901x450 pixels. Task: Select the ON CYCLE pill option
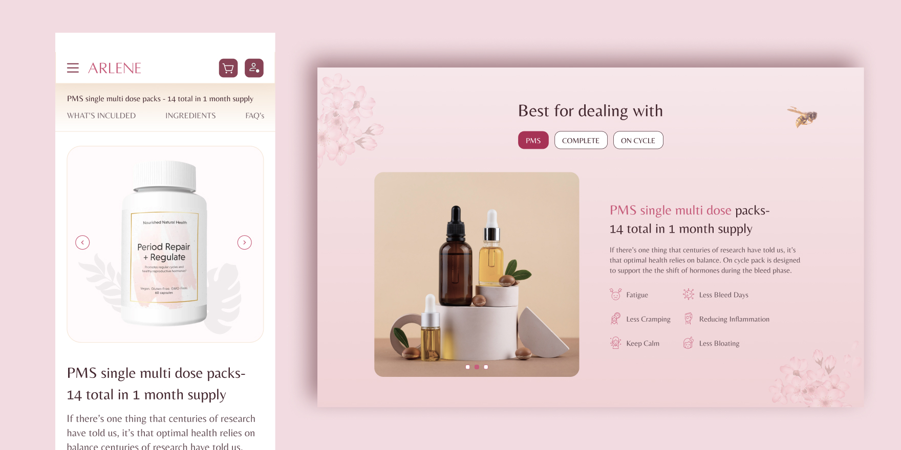coord(638,140)
